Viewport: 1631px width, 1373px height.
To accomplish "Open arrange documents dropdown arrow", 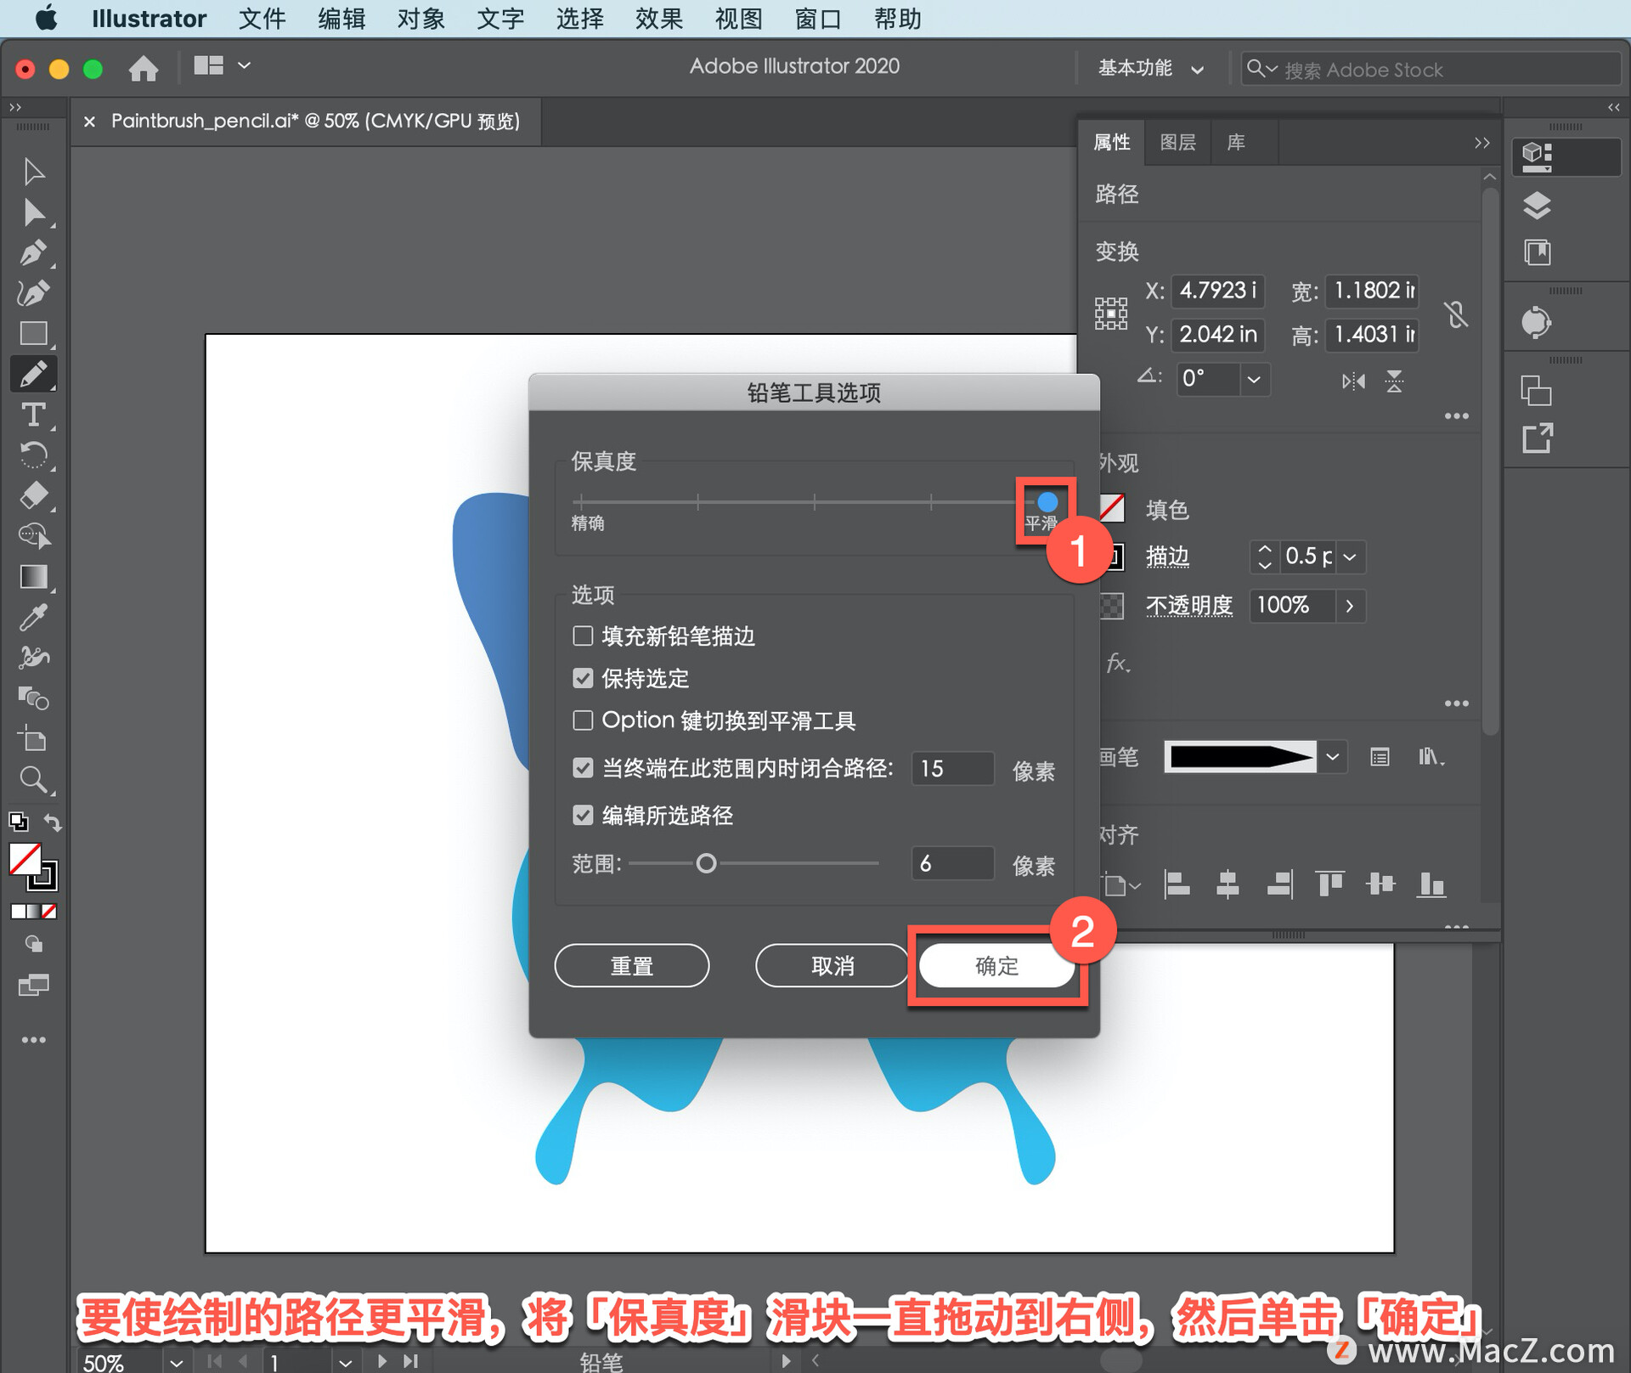I will tap(245, 65).
